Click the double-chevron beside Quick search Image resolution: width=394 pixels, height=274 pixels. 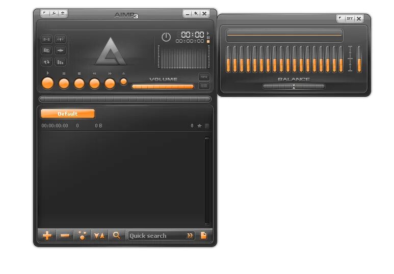pyautogui.click(x=190, y=236)
